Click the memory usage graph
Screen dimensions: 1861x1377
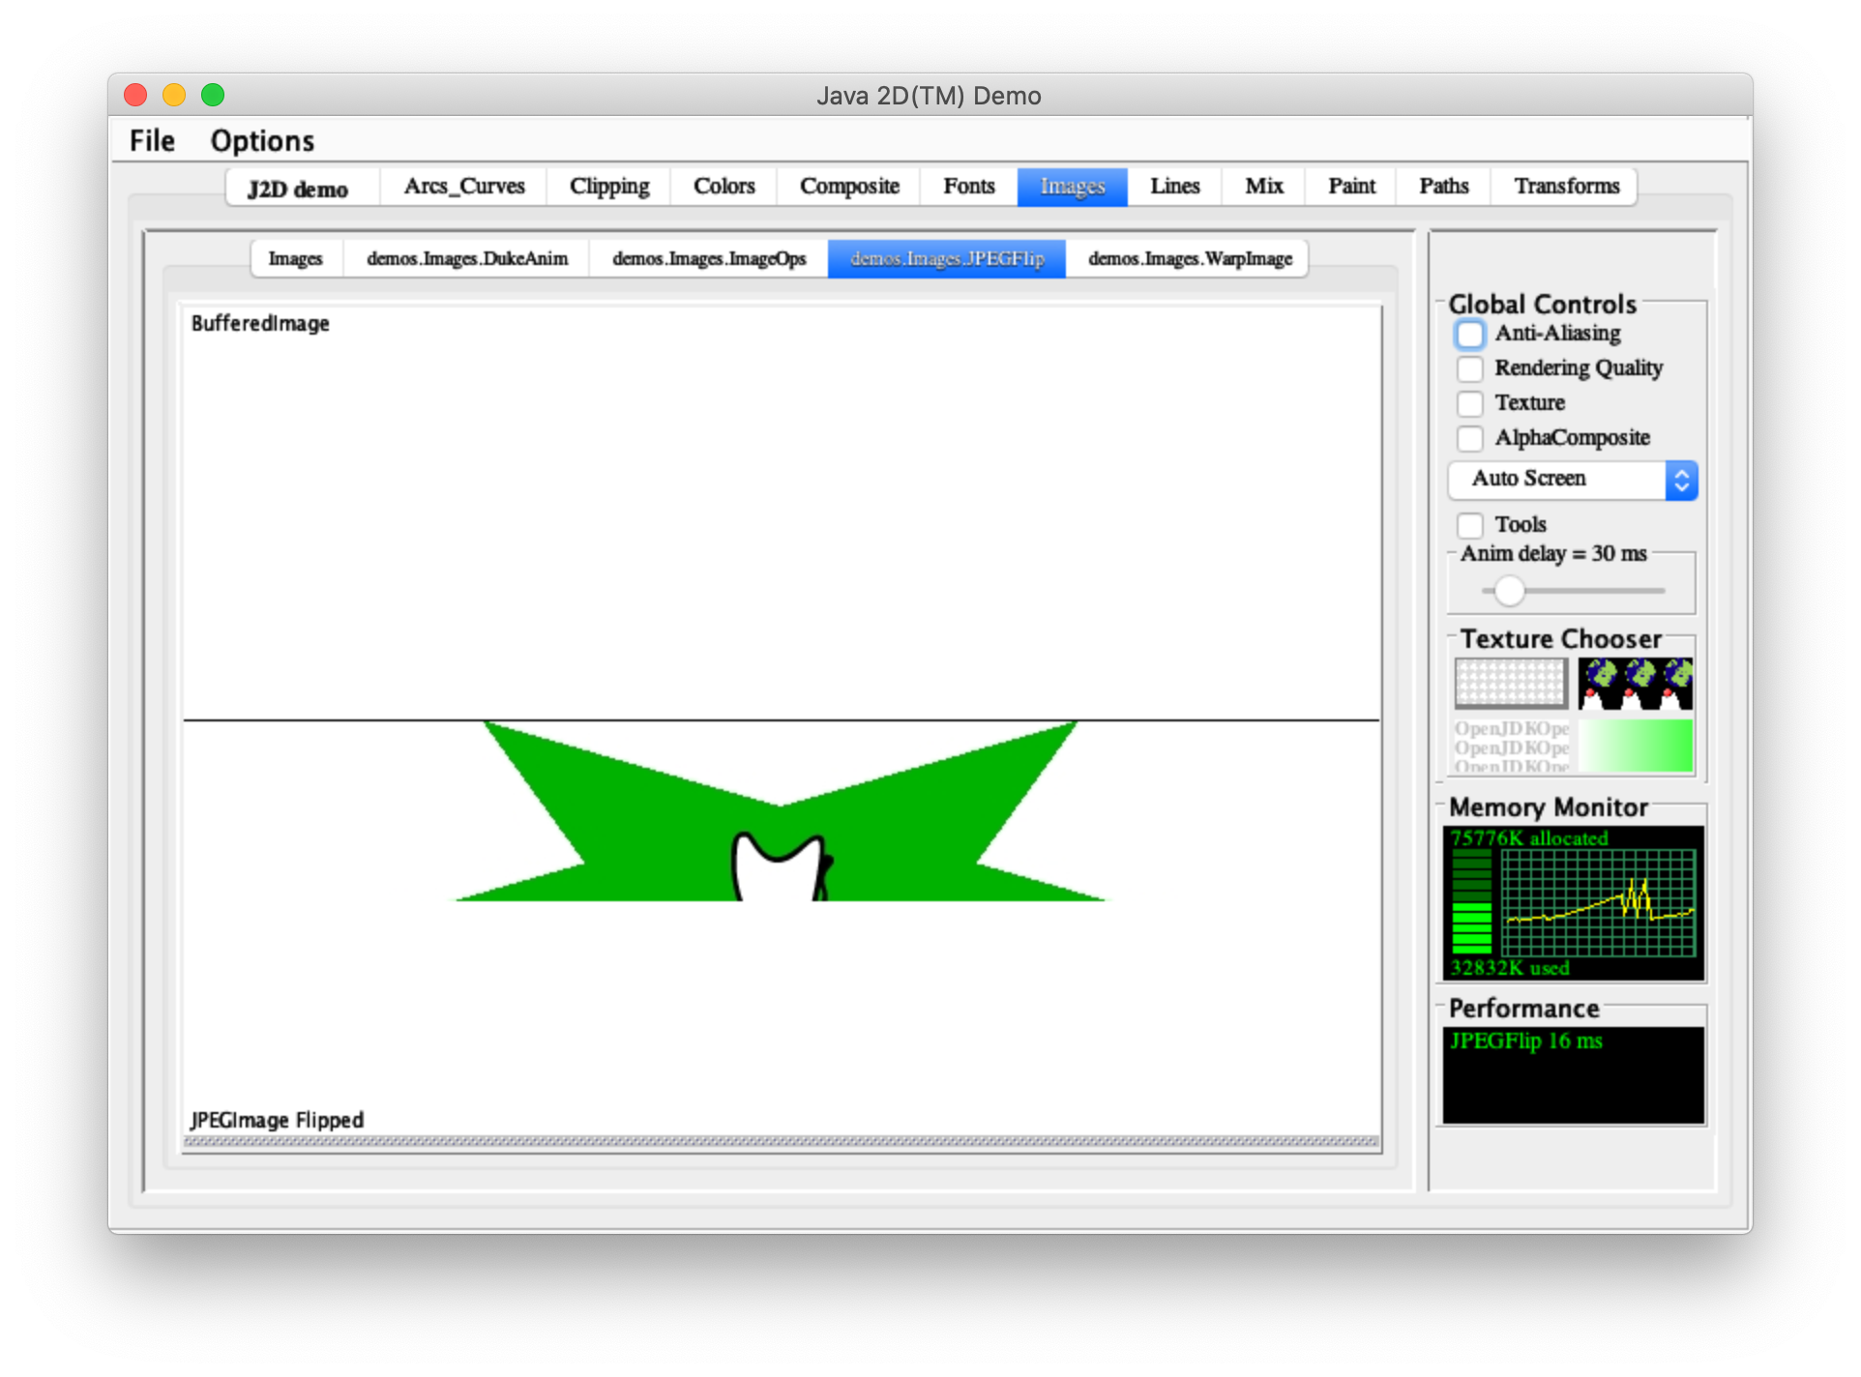[1598, 903]
